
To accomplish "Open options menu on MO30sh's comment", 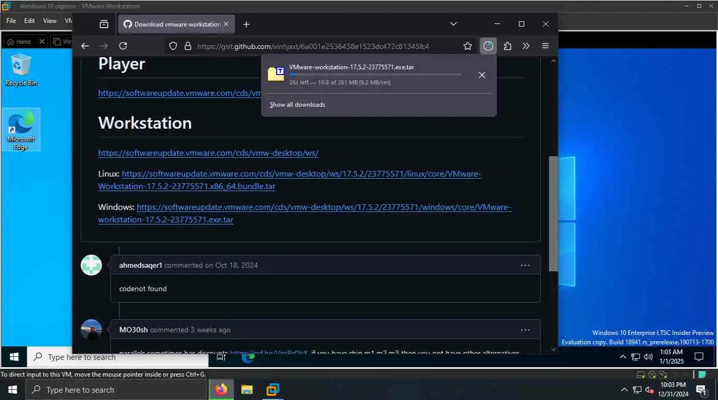I will [525, 330].
